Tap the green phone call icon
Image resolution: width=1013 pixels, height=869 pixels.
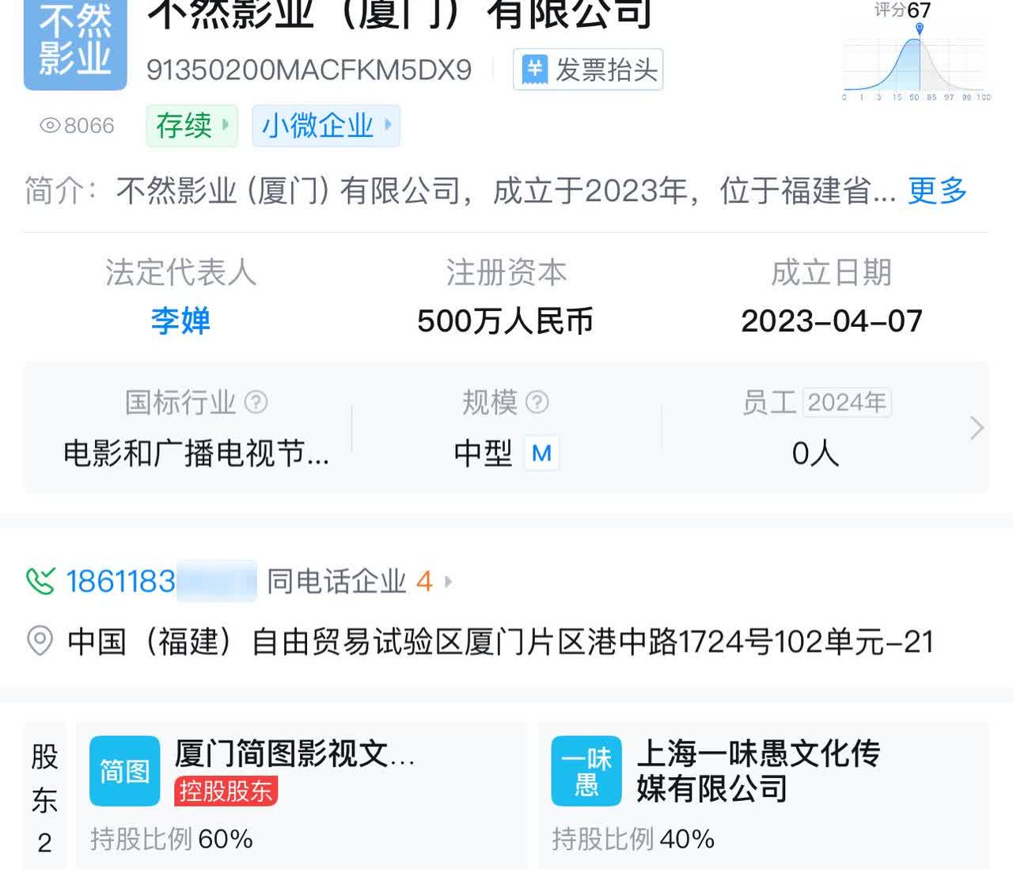click(40, 582)
